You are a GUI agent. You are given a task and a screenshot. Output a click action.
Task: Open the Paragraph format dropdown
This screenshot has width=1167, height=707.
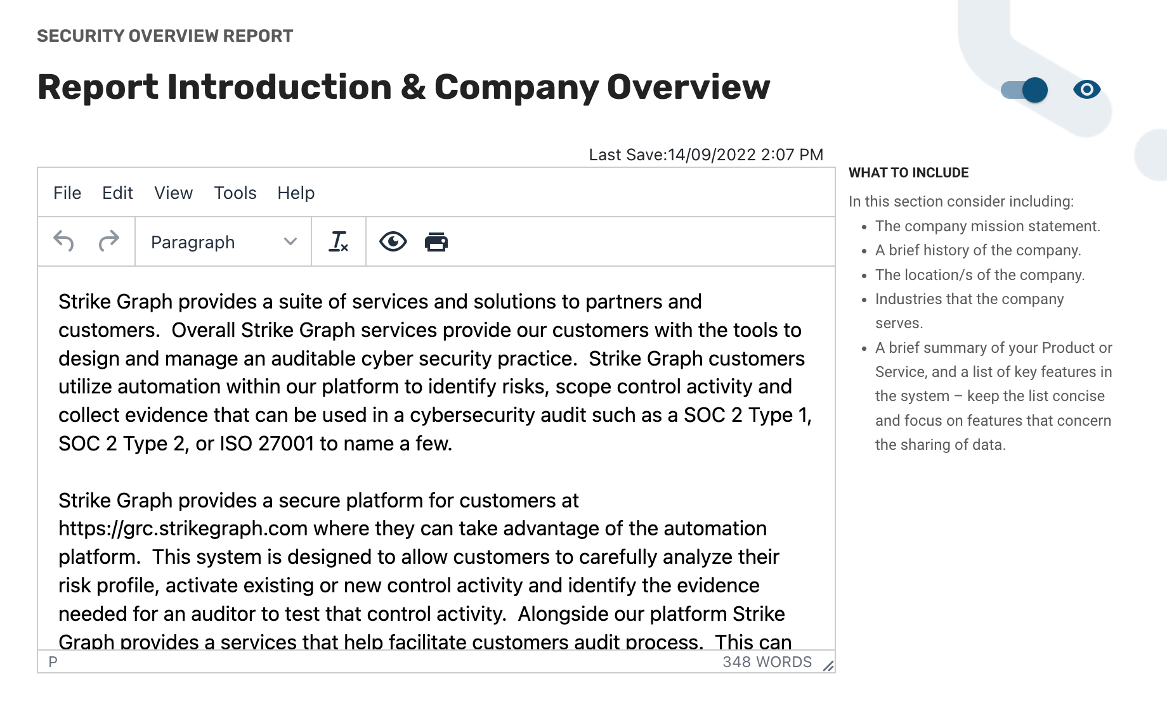[x=223, y=241]
